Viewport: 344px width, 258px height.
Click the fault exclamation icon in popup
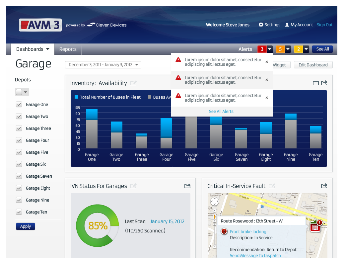pyautogui.click(x=224, y=231)
